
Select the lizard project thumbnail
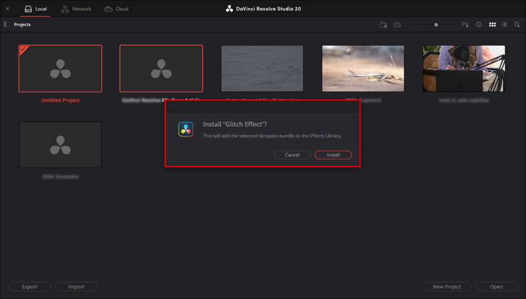[x=363, y=68]
